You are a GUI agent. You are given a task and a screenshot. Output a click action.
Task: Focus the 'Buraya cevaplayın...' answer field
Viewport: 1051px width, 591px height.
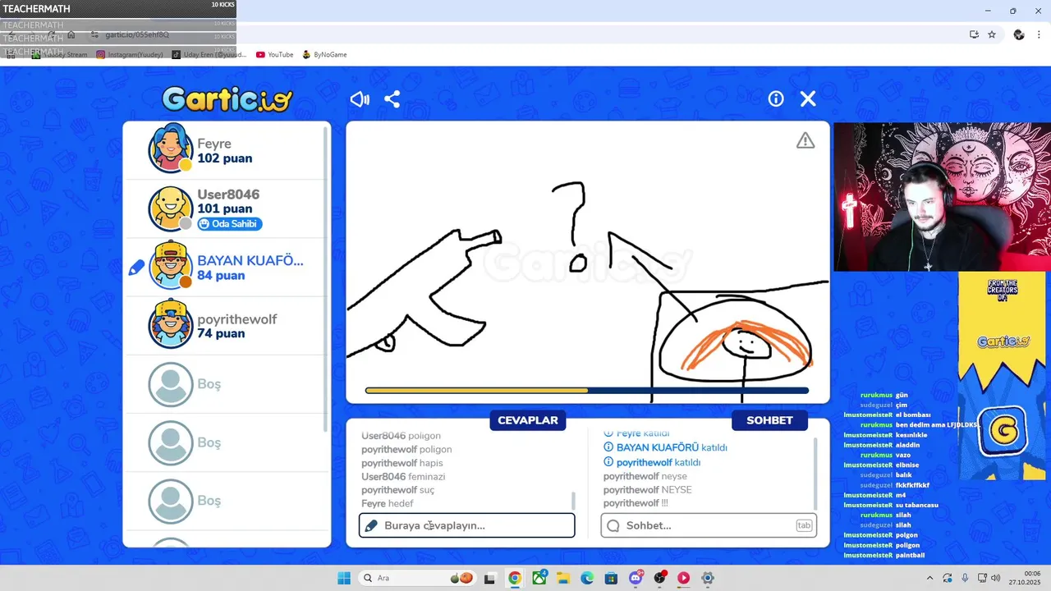point(466,525)
